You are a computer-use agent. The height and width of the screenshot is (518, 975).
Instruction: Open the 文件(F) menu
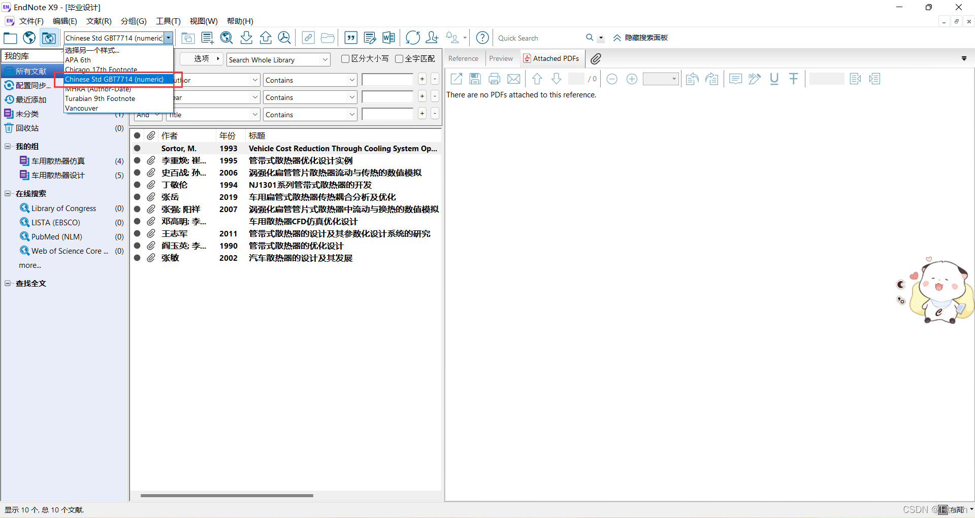31,21
